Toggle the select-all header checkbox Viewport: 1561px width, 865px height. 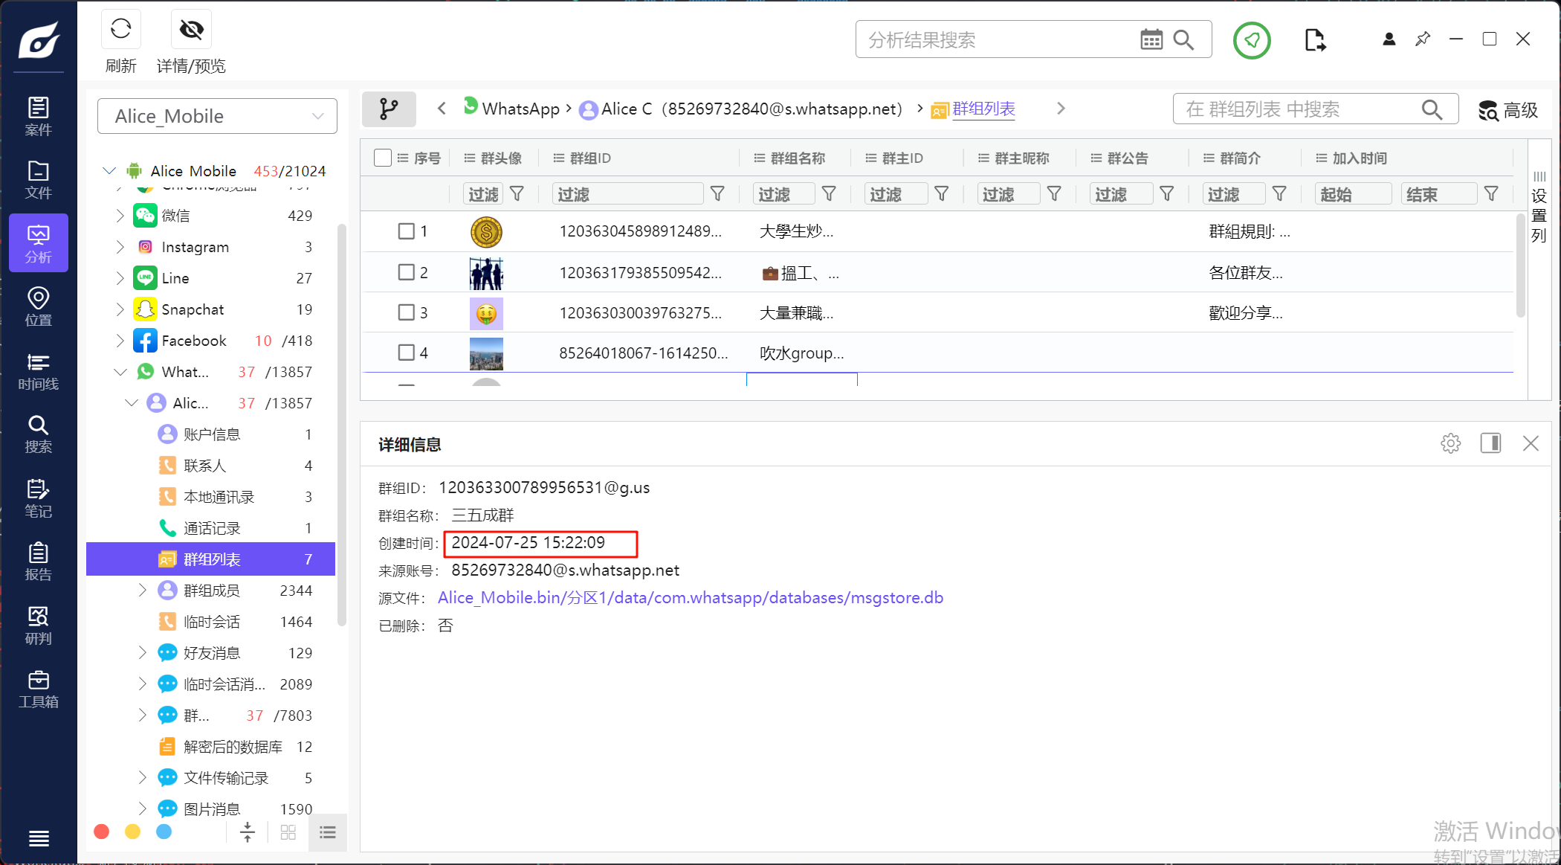click(383, 158)
